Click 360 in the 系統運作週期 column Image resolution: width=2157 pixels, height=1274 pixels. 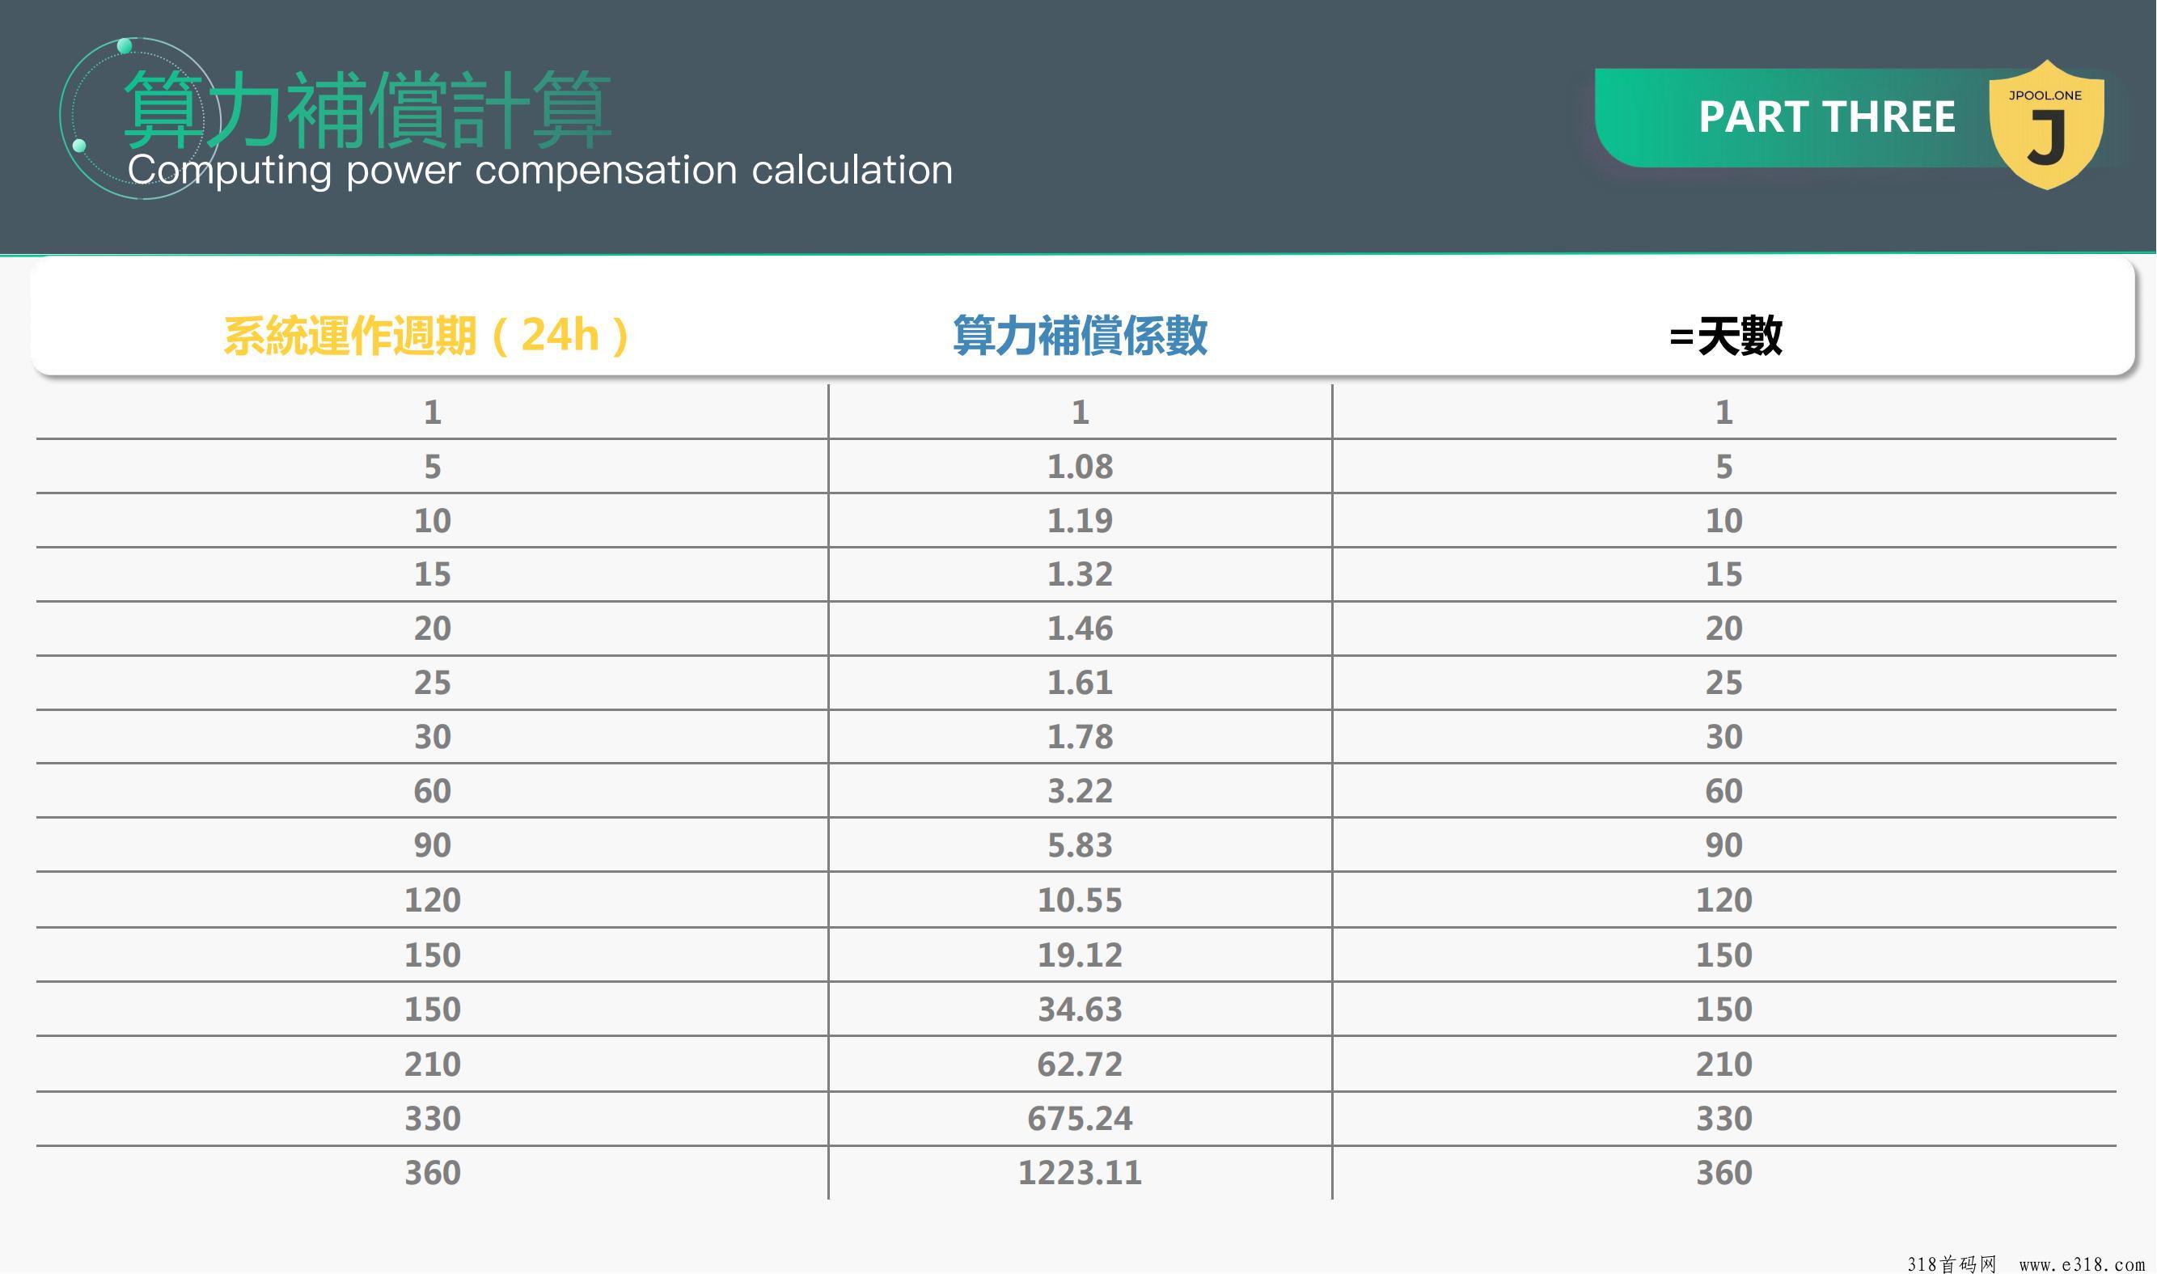433,1172
